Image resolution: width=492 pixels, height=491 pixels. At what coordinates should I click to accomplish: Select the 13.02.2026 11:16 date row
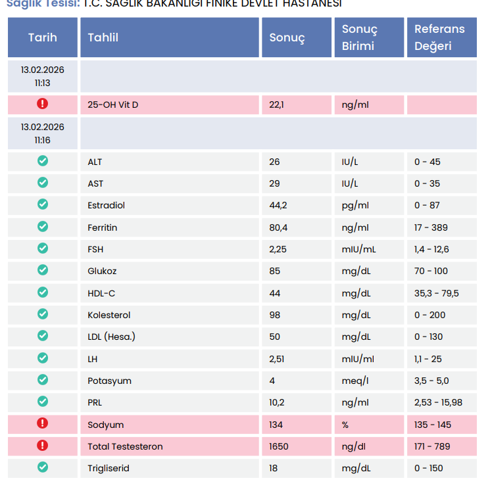coord(242,133)
